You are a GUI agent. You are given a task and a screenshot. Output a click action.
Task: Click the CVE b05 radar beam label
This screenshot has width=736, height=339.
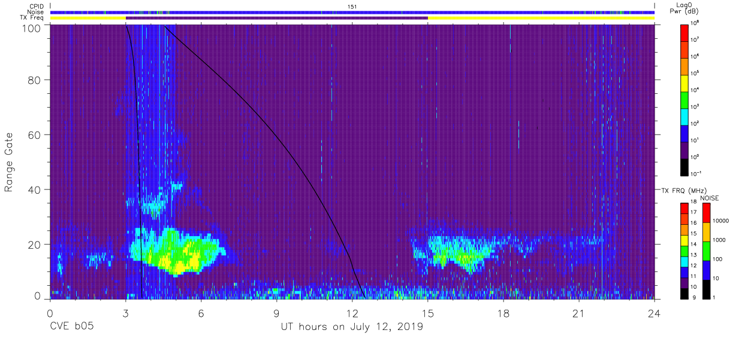tap(72, 327)
